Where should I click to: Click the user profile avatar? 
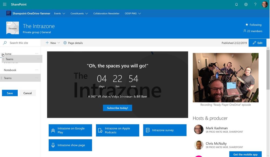tap(265, 4)
